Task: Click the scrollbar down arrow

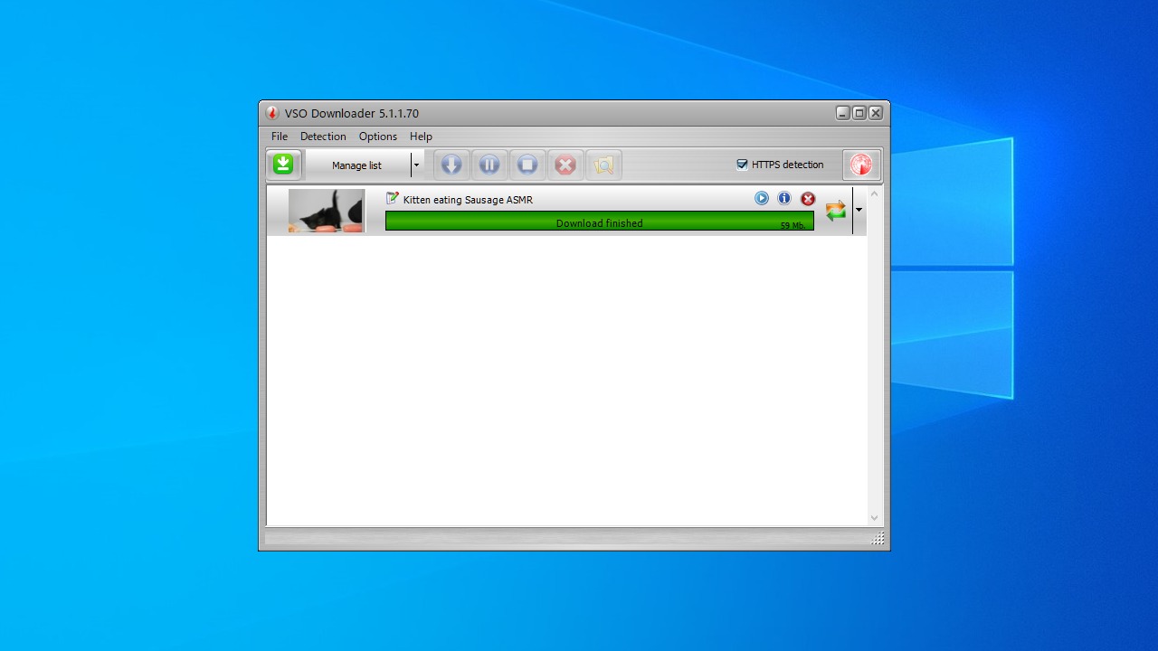Action: point(874,518)
